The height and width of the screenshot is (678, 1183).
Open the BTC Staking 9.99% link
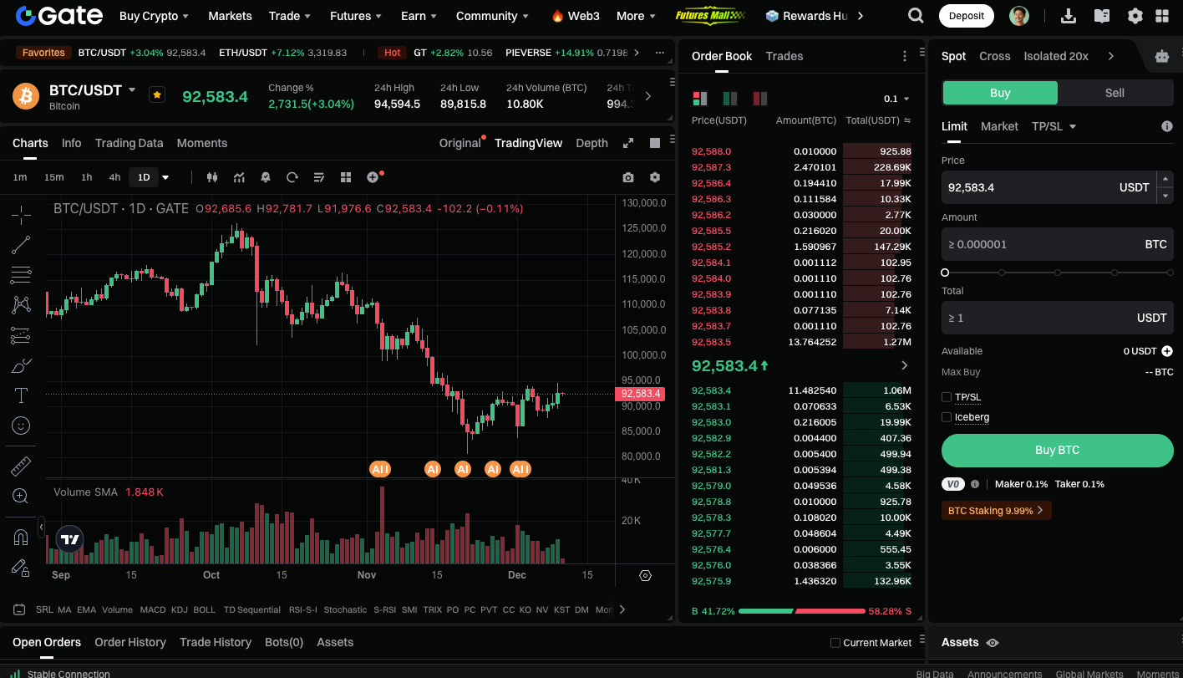pyautogui.click(x=996, y=510)
